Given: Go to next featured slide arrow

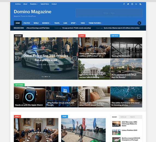Looking at the screenshot, I should click(x=75, y=58).
